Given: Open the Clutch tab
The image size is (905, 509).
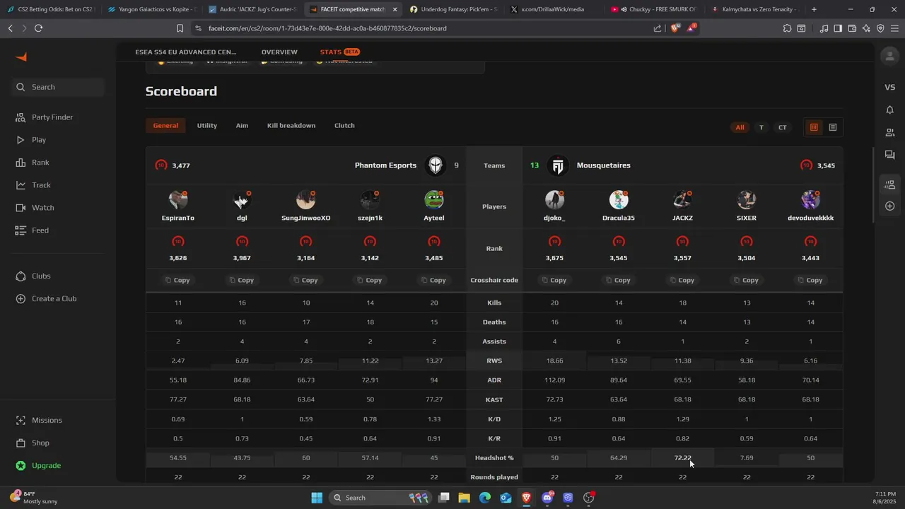Looking at the screenshot, I should tap(344, 126).
